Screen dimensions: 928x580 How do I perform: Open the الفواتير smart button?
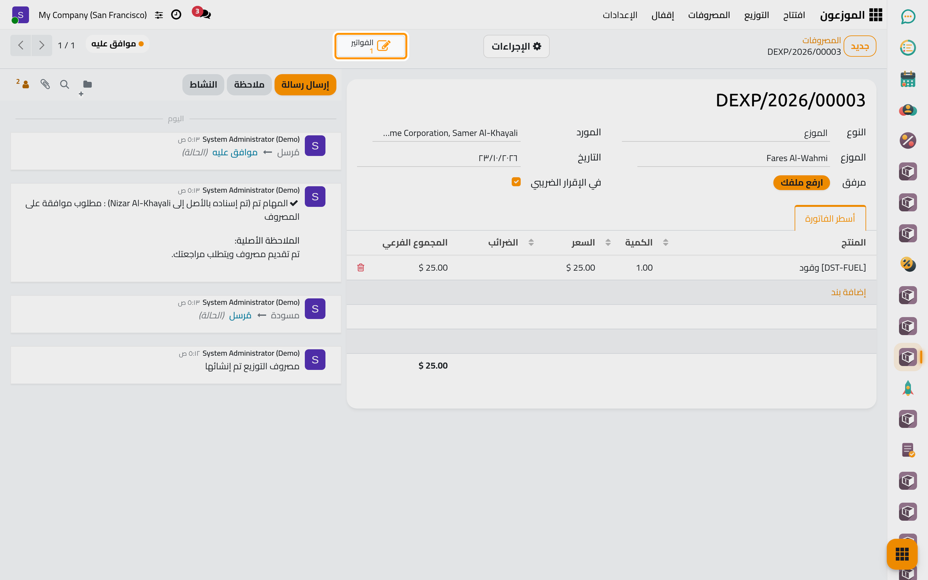coord(371,46)
